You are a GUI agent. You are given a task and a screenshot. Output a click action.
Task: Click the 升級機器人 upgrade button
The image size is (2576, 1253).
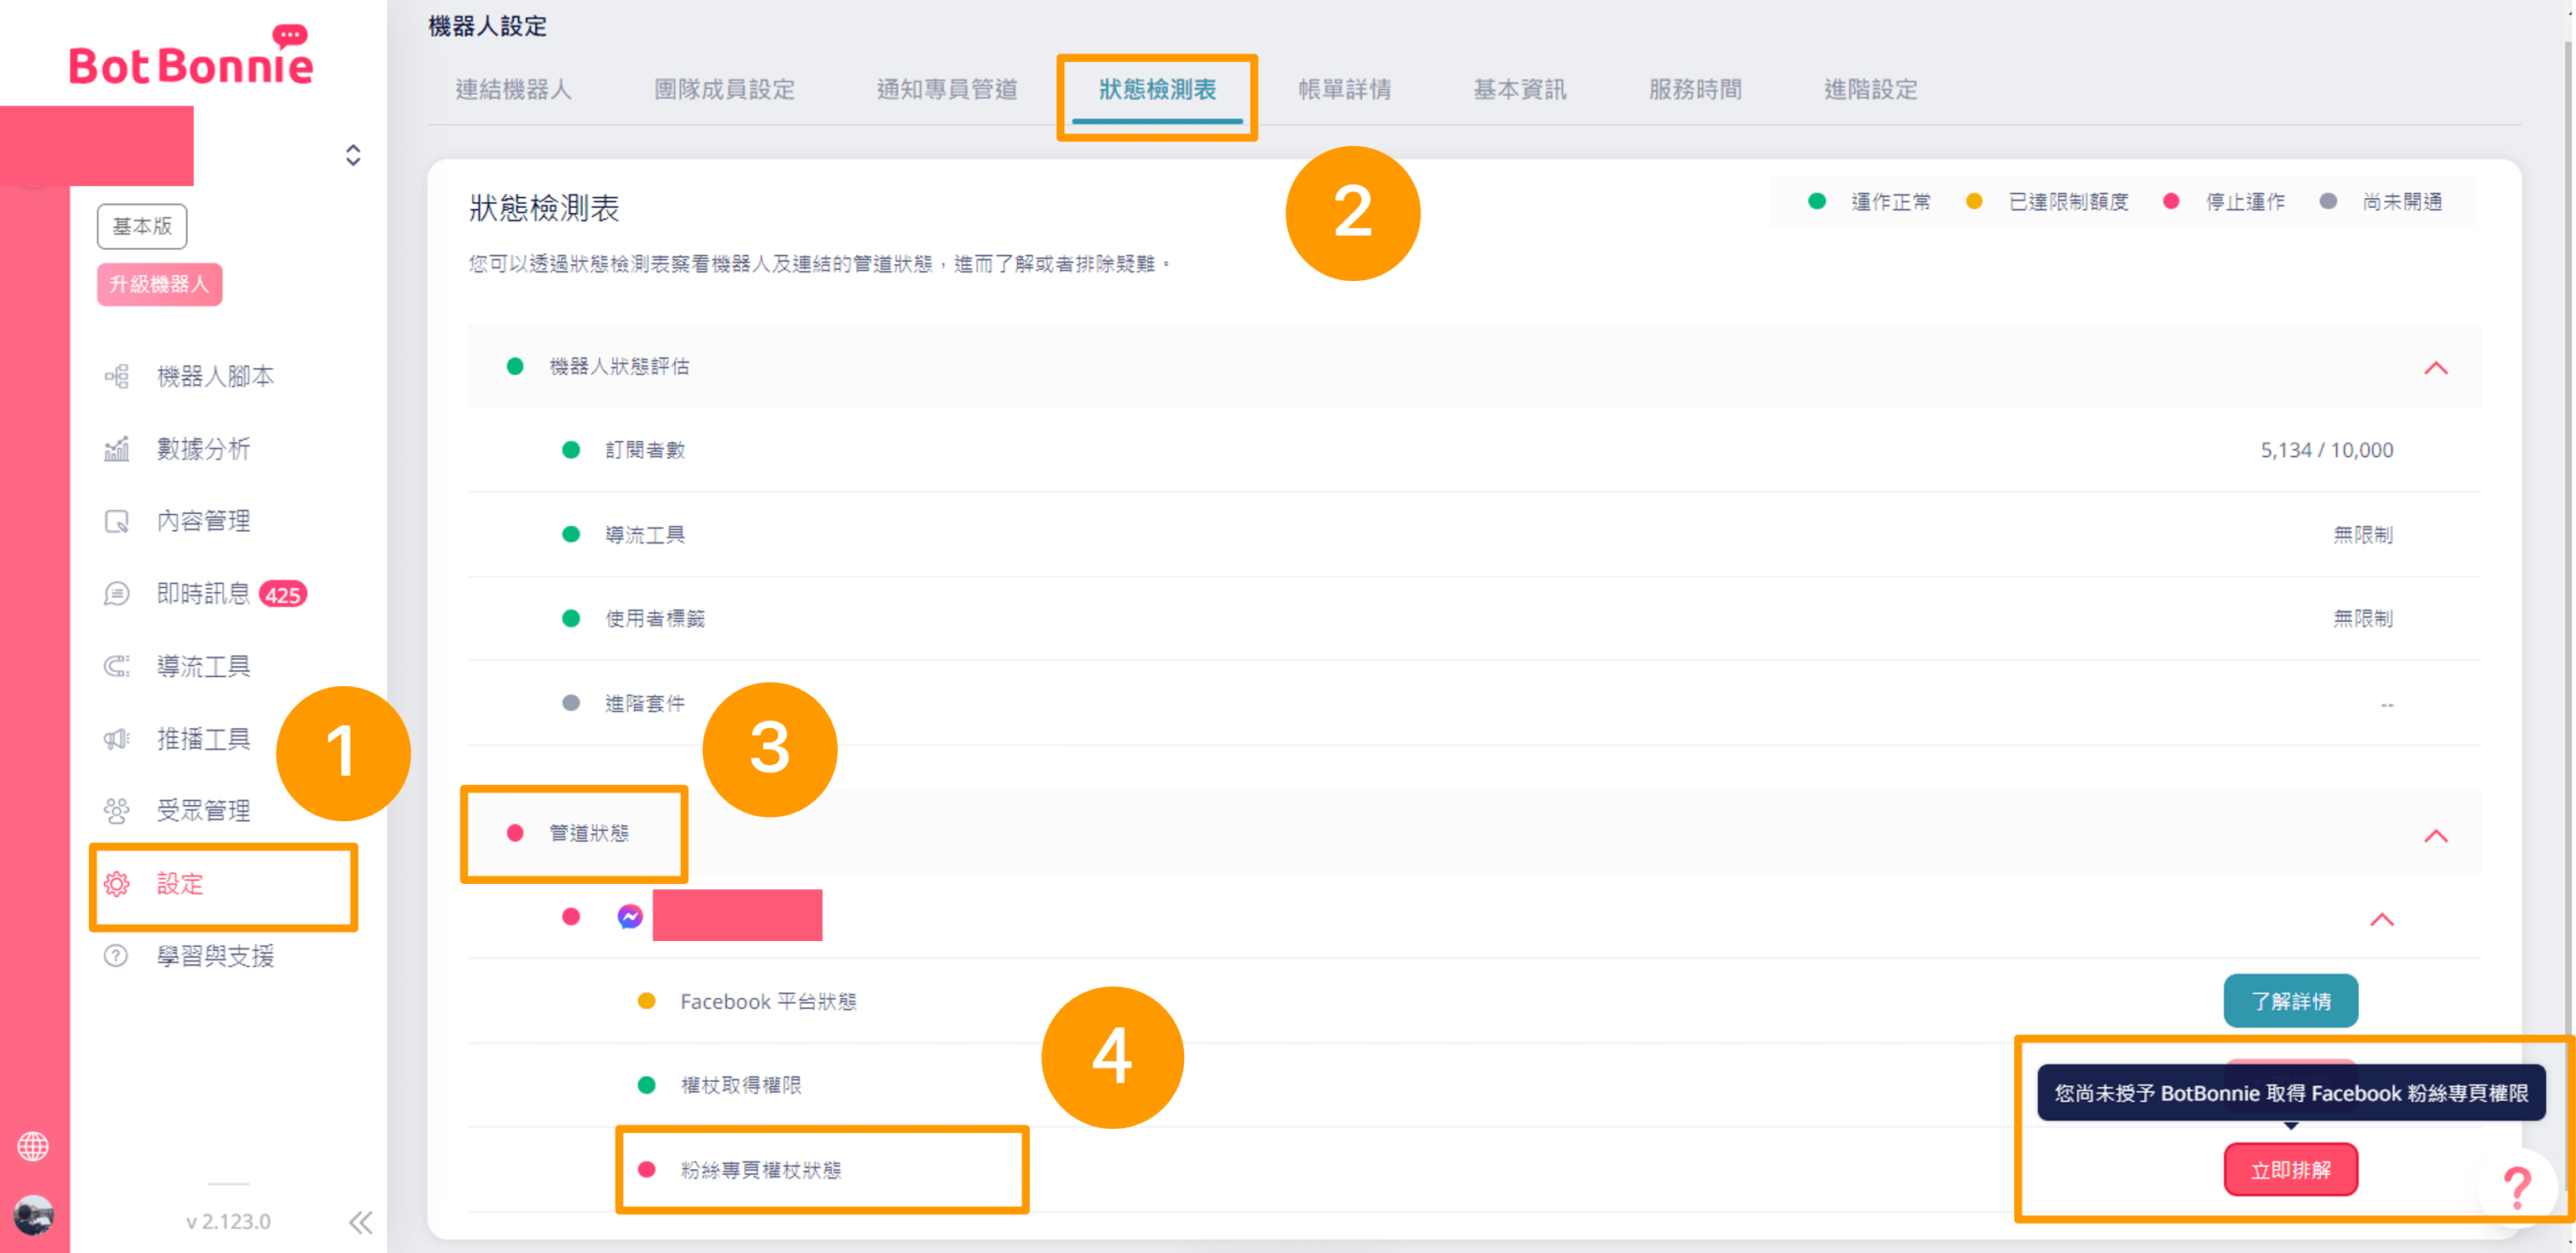pyautogui.click(x=159, y=284)
